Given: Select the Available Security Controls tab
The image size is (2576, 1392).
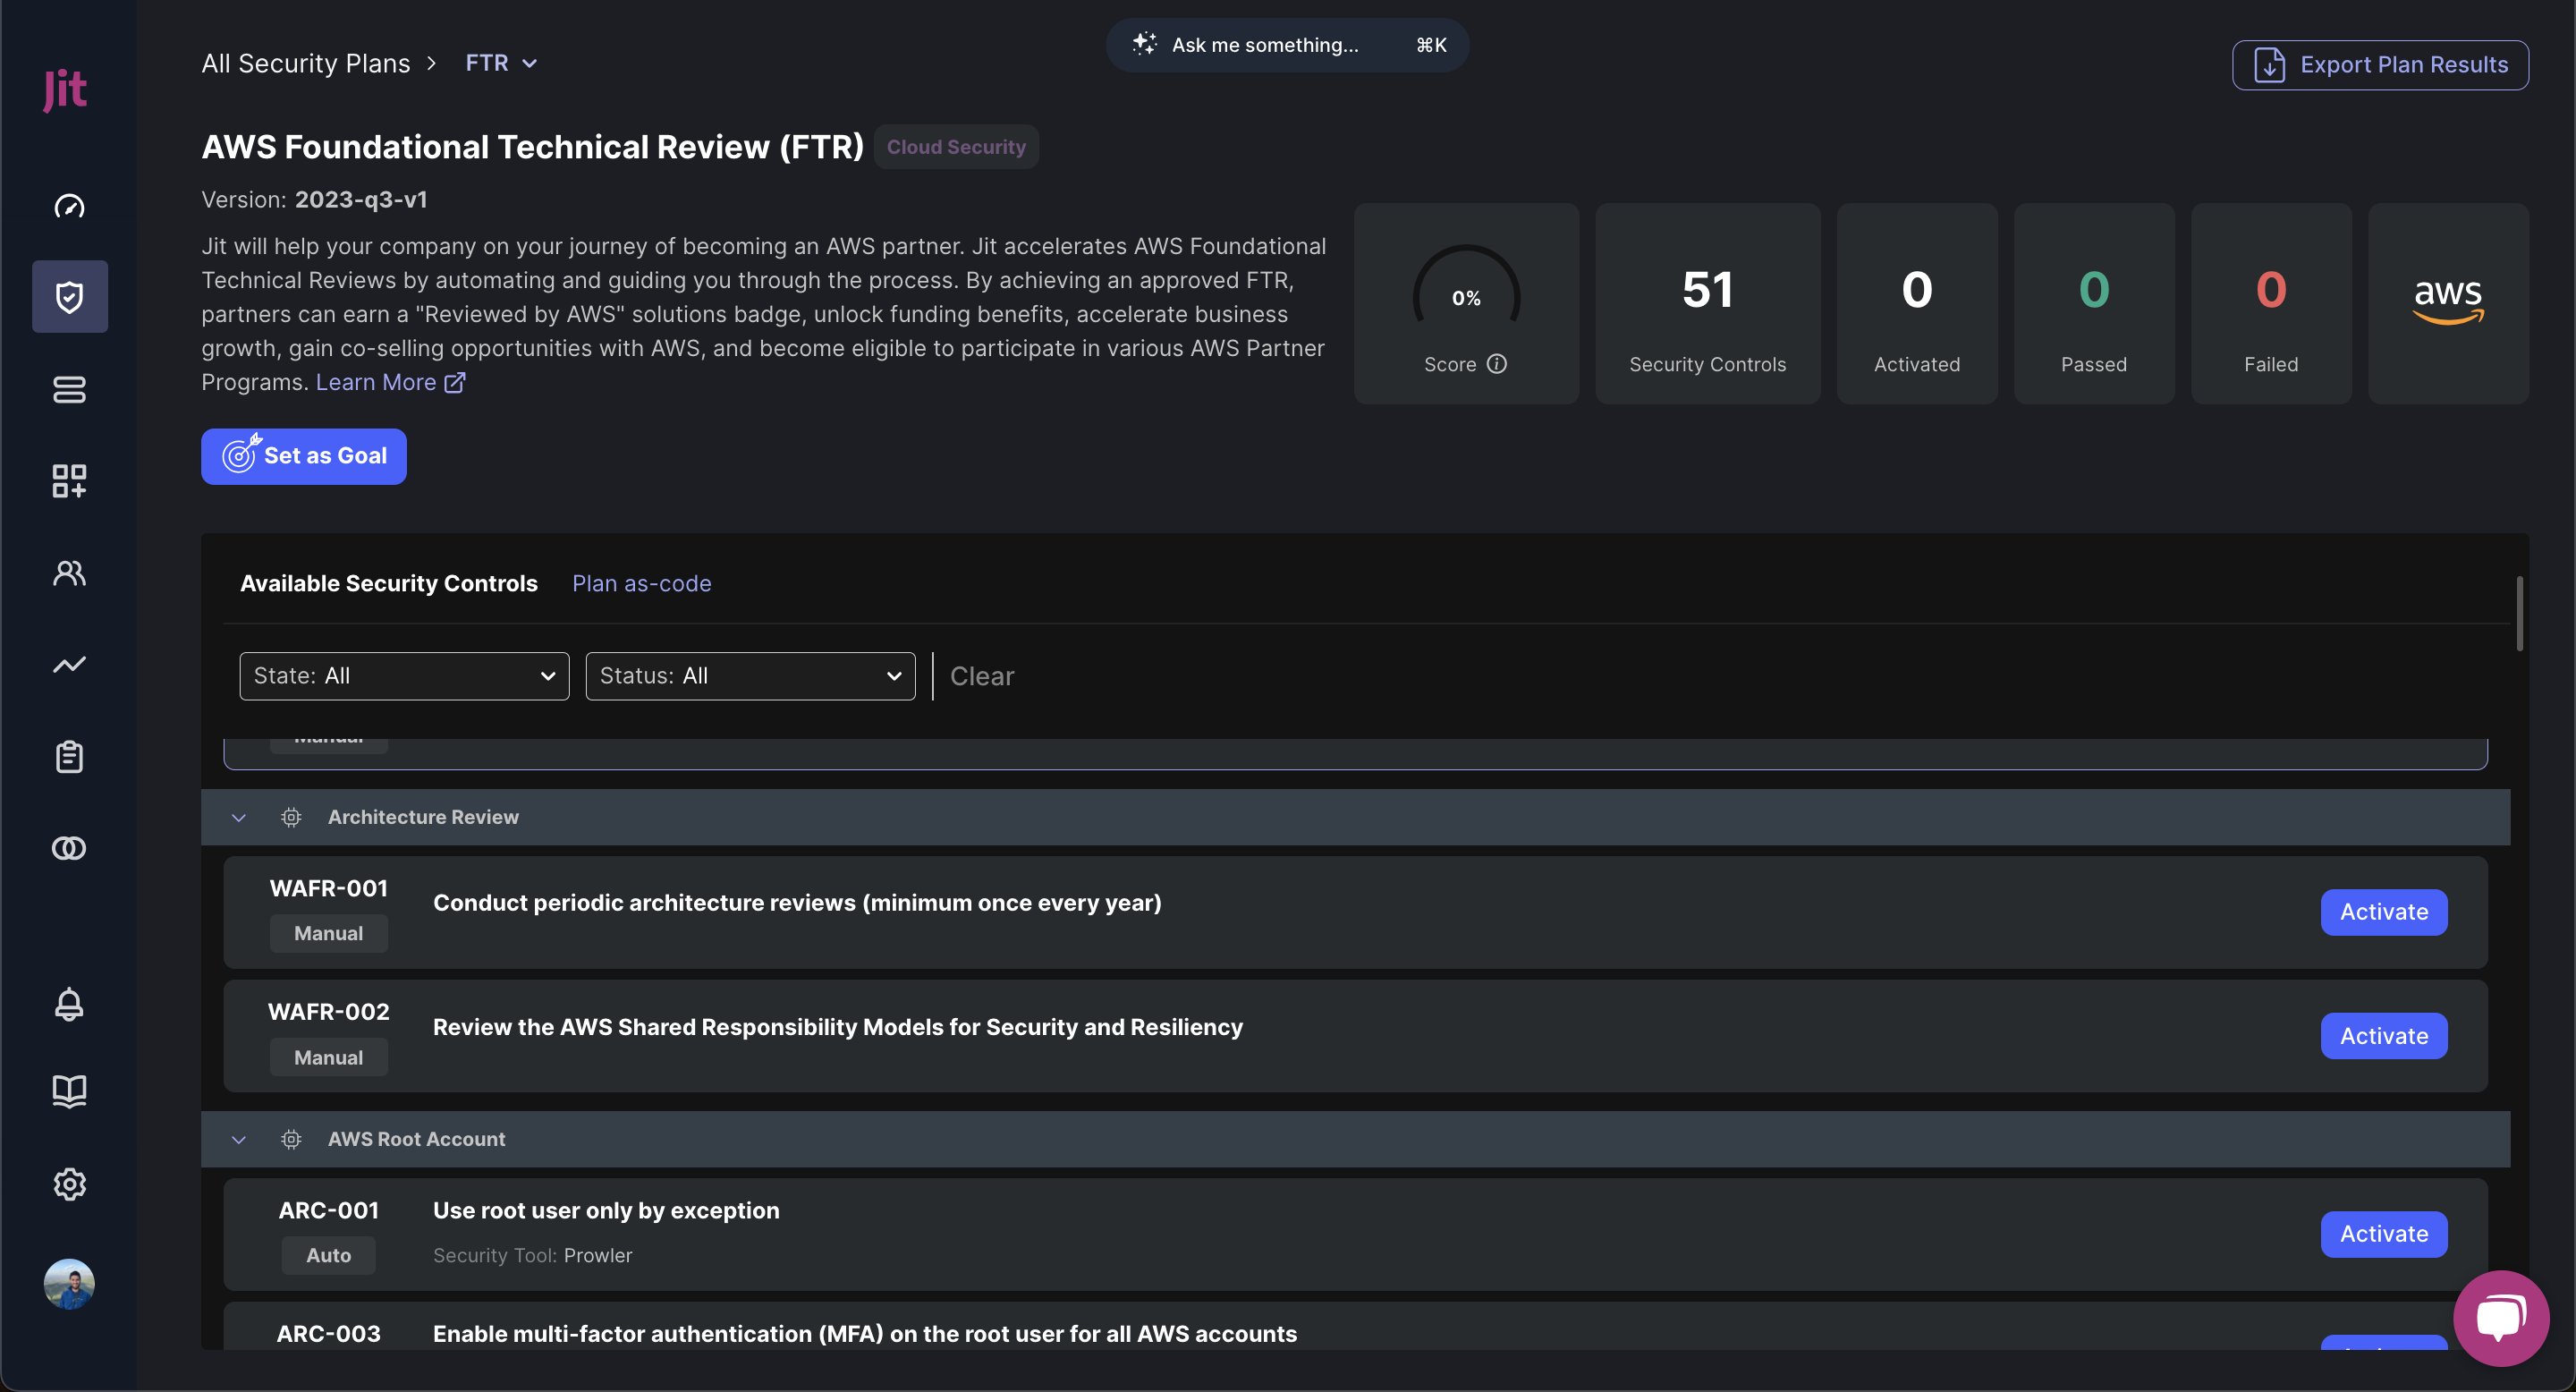Looking at the screenshot, I should [388, 583].
